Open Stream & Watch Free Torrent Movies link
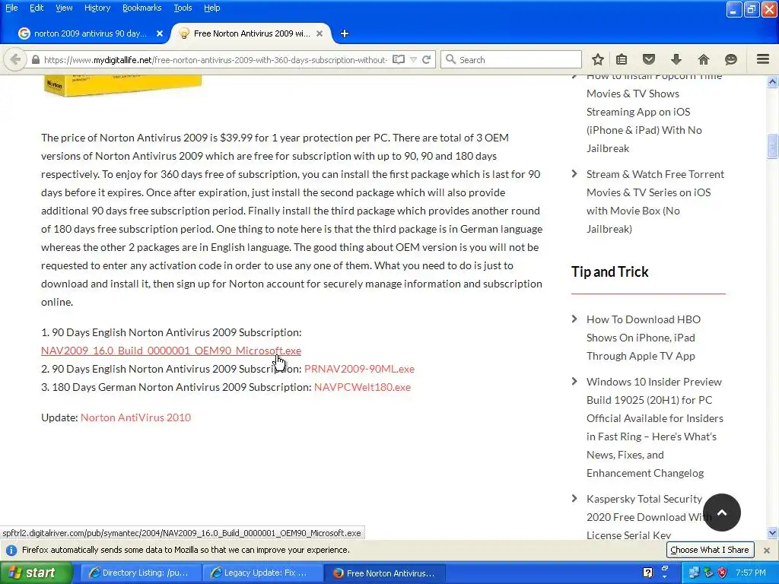 [x=655, y=202]
